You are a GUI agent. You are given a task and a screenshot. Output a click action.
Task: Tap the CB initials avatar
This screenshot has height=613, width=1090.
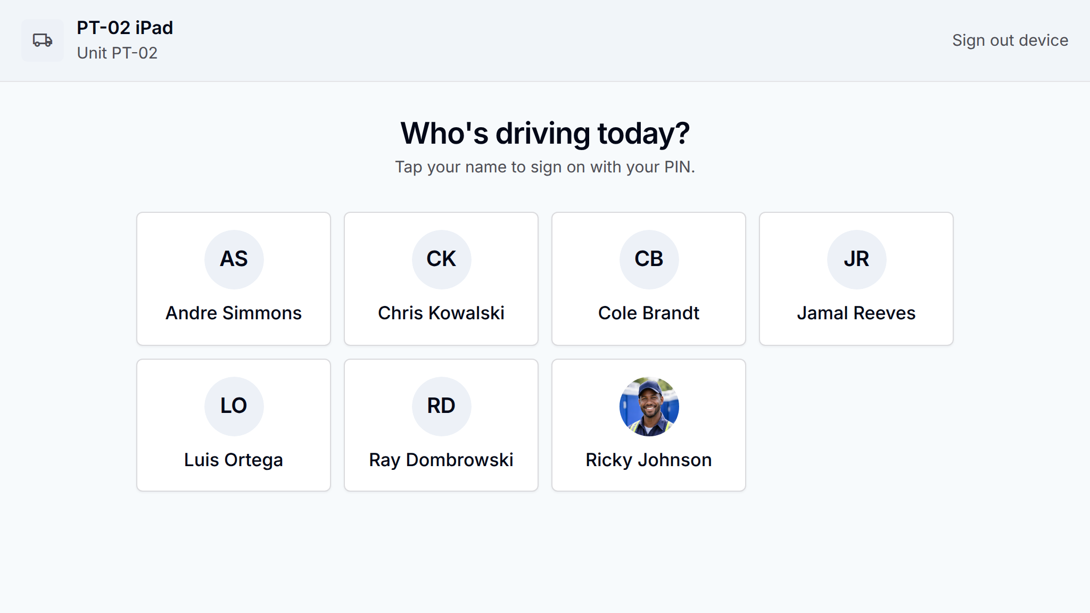(x=649, y=259)
